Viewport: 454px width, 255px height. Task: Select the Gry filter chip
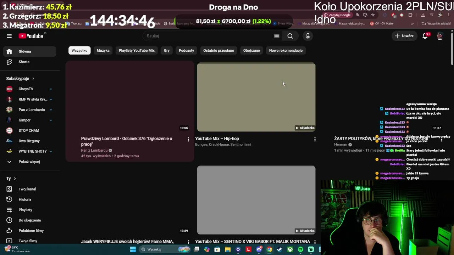167,50
